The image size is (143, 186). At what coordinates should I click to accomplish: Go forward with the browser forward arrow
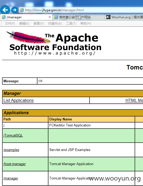click(x=14, y=10)
